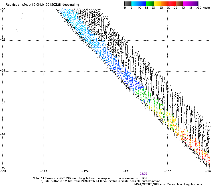Click the NOAA/NESDIS credit text

coord(168,184)
